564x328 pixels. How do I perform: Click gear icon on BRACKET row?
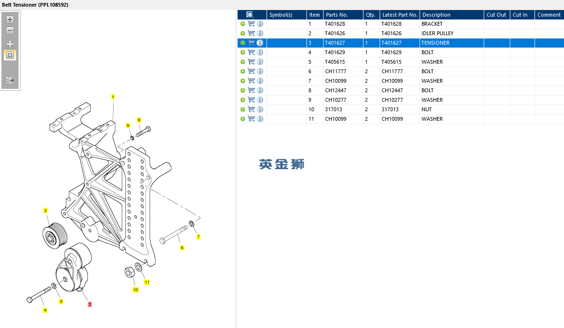243,24
